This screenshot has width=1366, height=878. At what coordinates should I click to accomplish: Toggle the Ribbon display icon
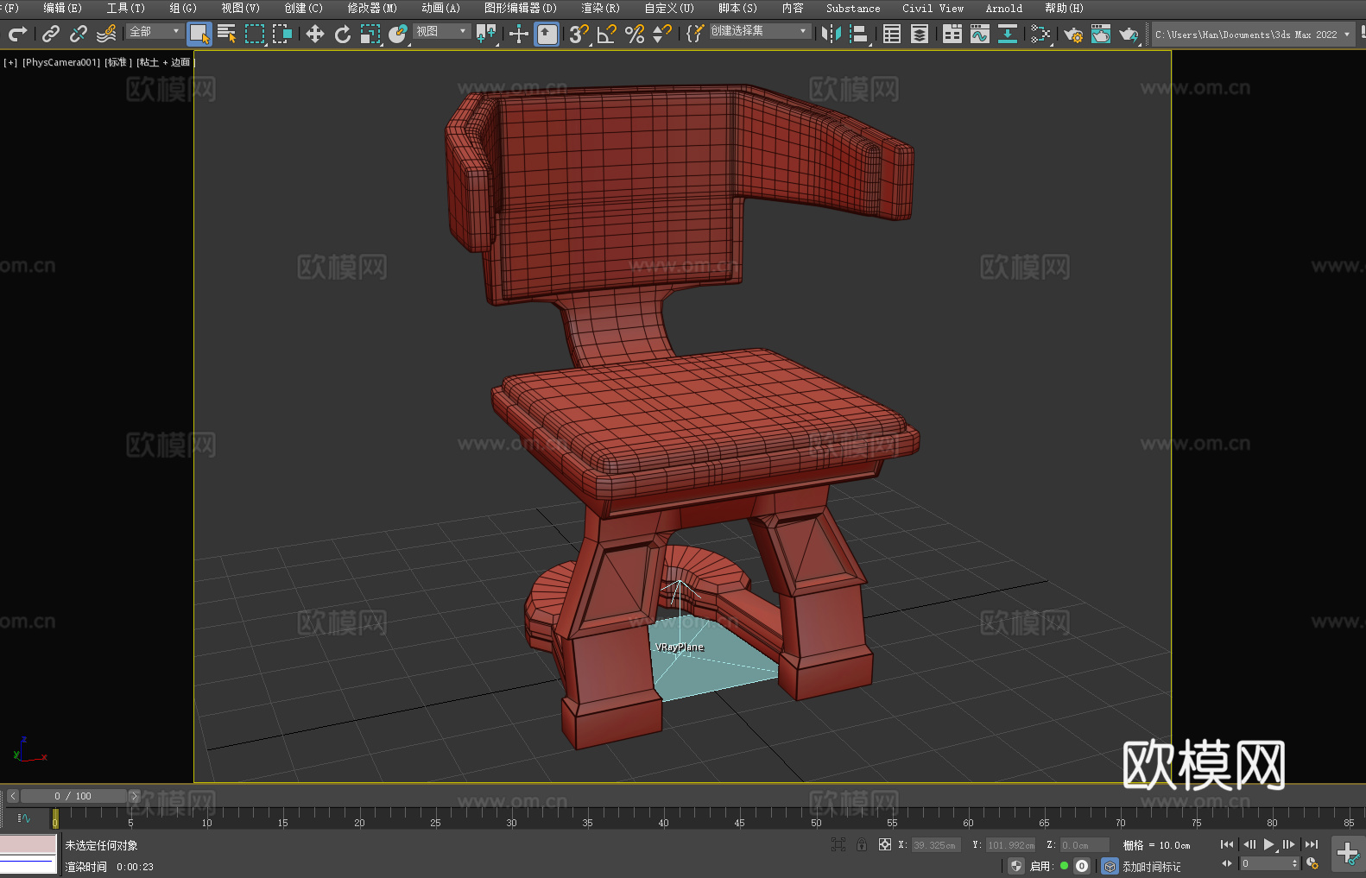[952, 34]
